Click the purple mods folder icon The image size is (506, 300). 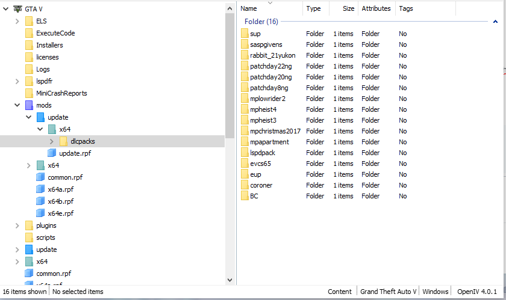click(x=29, y=105)
